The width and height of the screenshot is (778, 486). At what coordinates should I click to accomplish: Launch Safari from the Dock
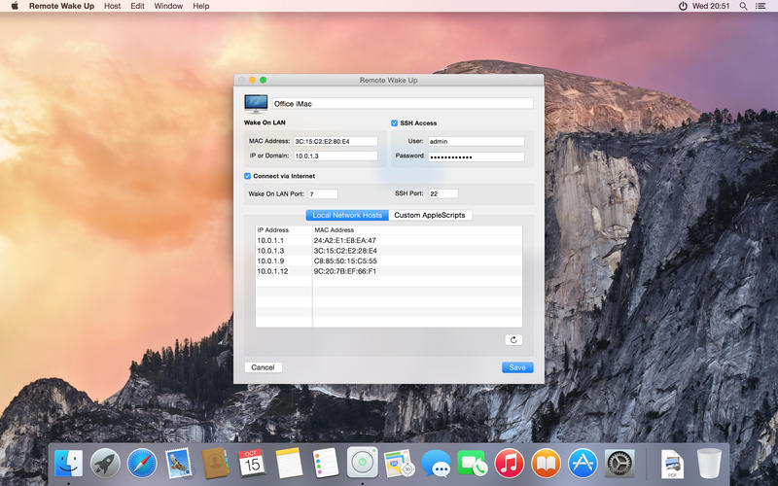click(142, 463)
